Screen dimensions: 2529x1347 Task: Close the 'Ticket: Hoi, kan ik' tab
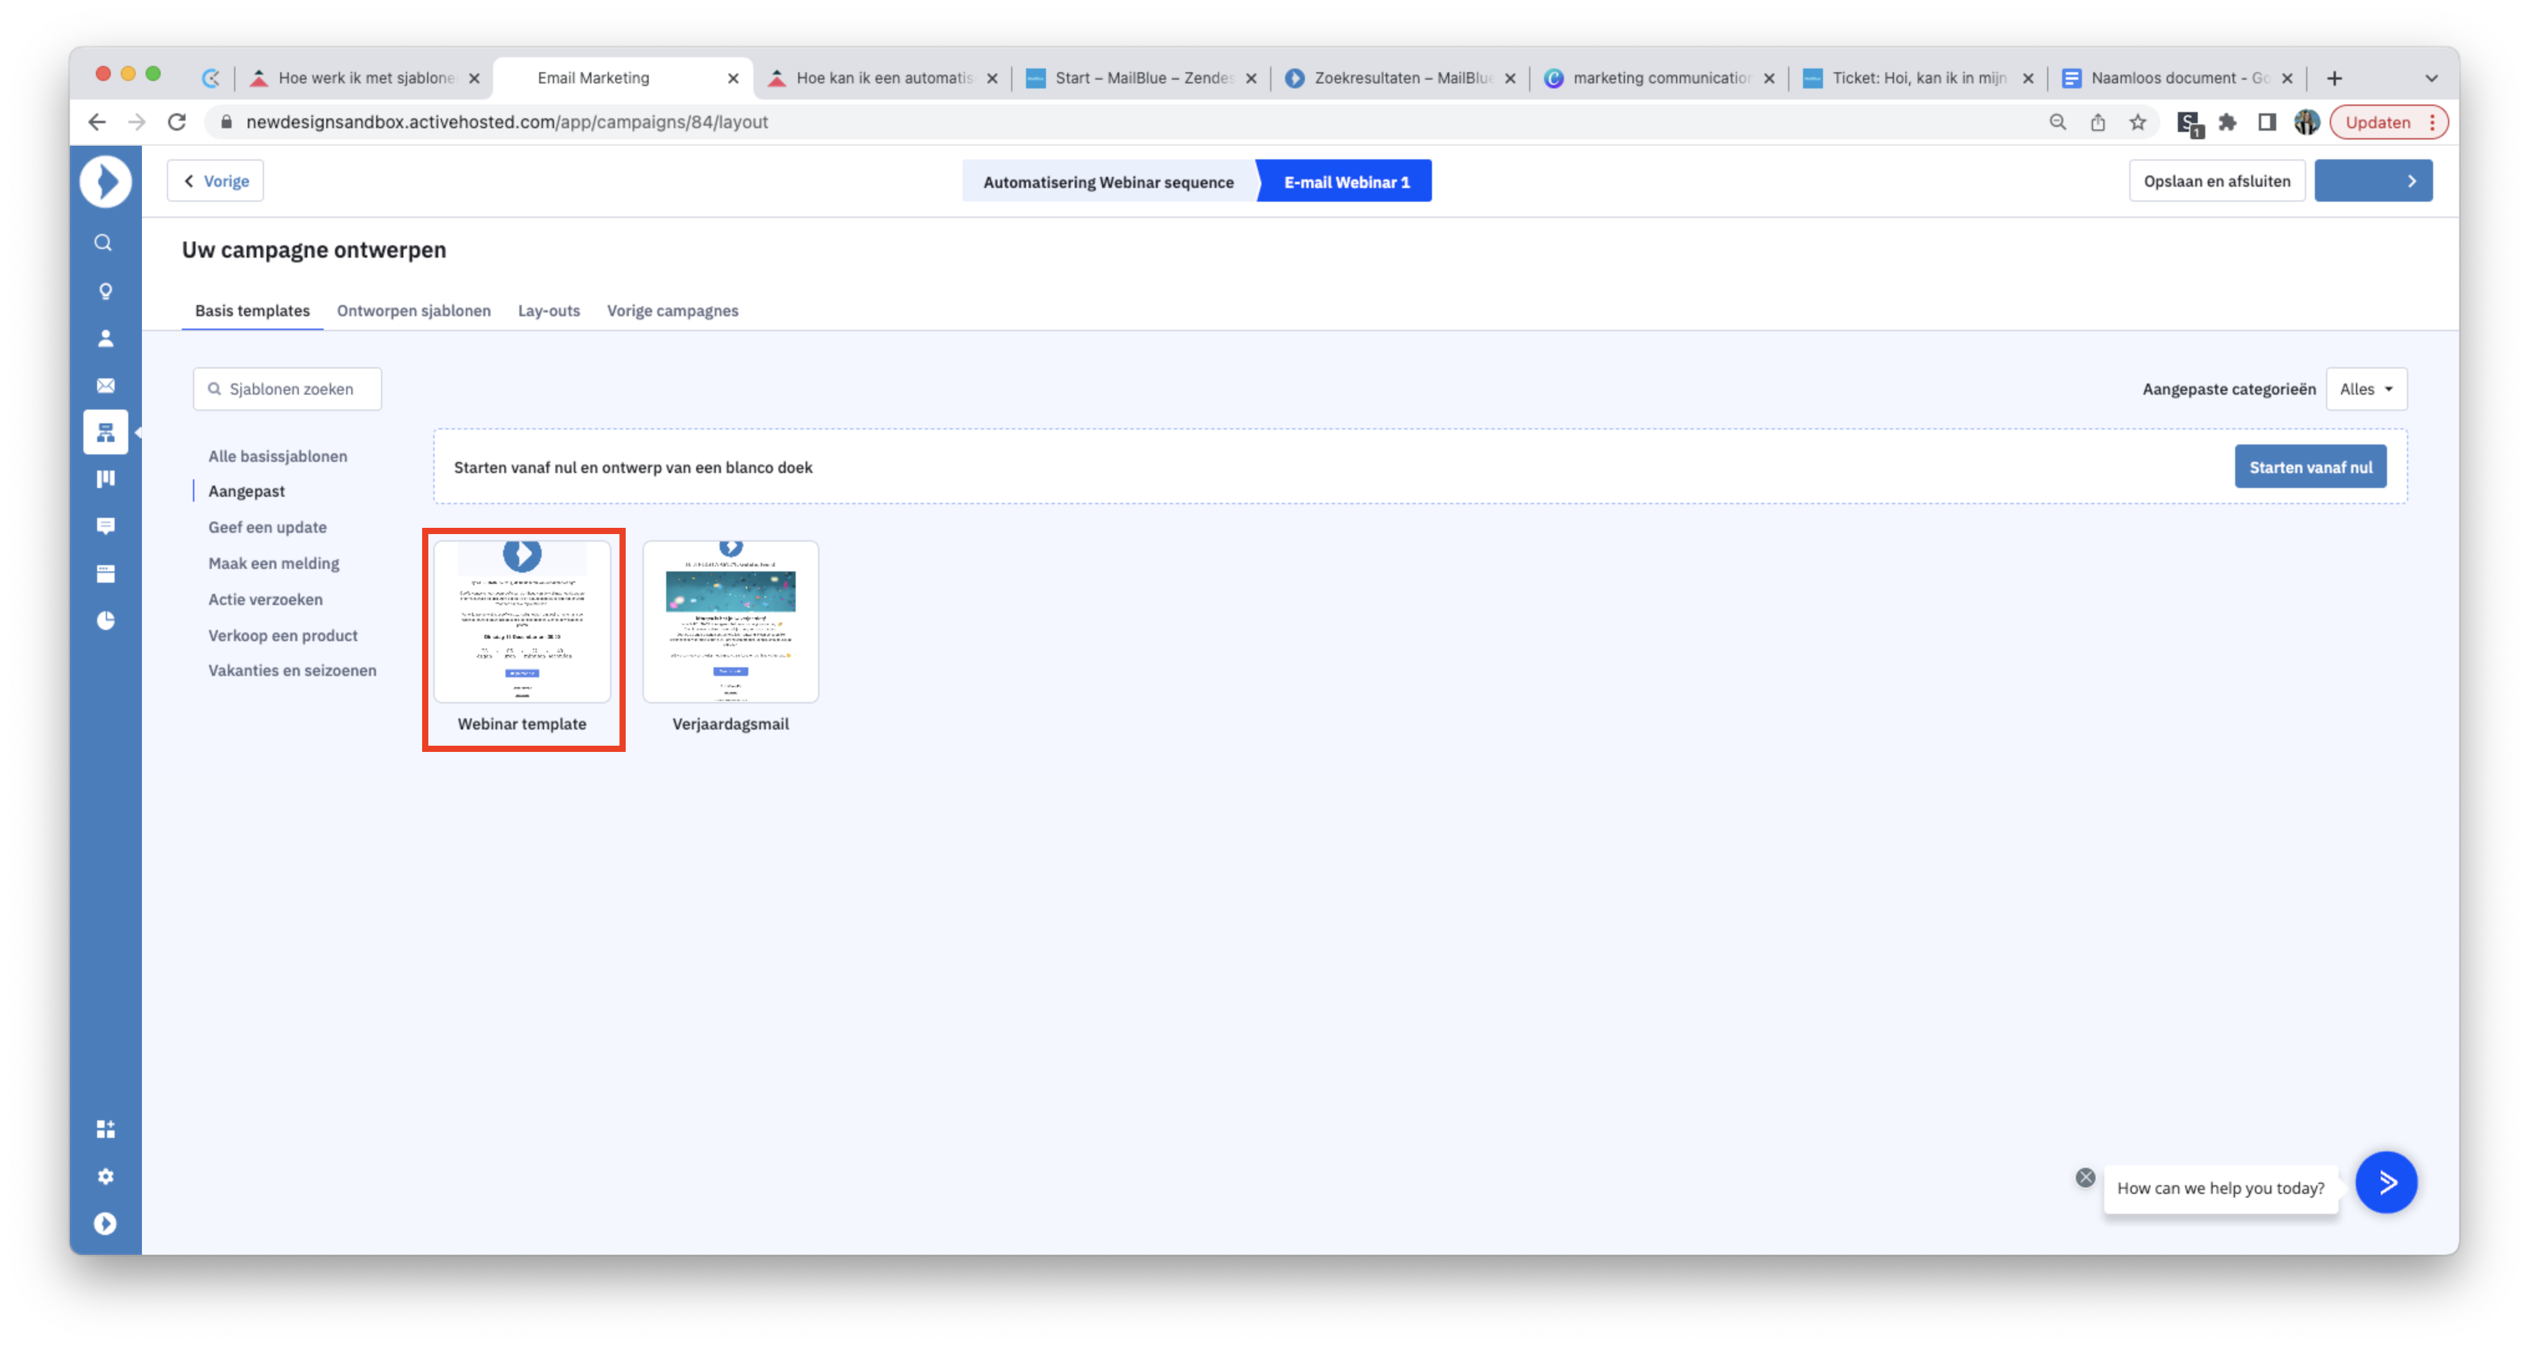2027,78
